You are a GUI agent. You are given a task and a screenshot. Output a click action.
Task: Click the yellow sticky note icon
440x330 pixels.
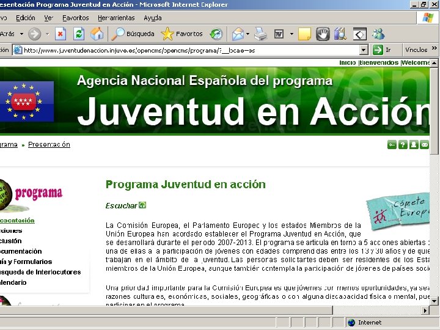[304, 34]
